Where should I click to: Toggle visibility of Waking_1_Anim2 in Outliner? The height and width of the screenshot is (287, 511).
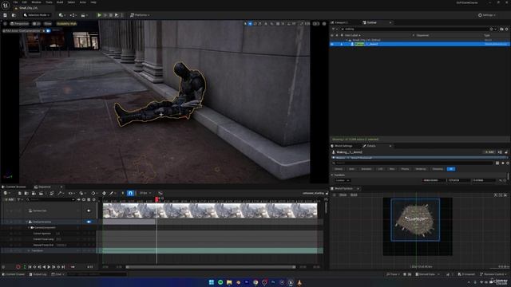(332, 44)
